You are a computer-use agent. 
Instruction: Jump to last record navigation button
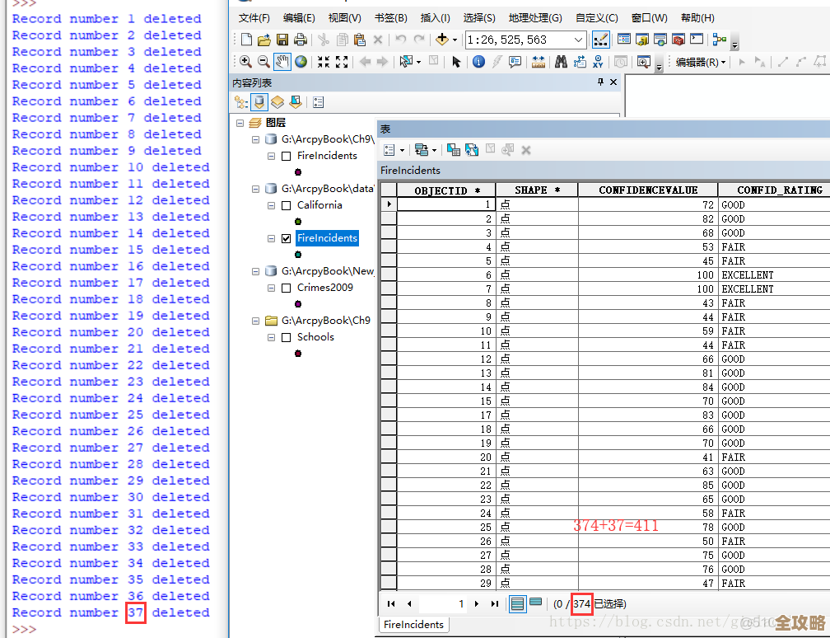pos(494,603)
